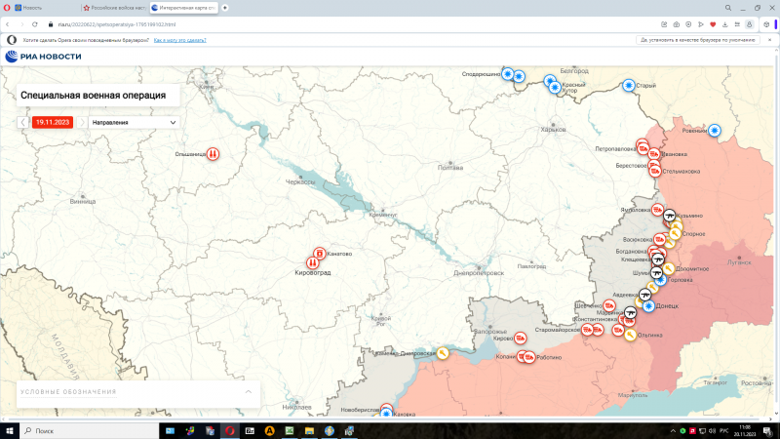Open the yellow marker near Ольгинка

click(631, 335)
